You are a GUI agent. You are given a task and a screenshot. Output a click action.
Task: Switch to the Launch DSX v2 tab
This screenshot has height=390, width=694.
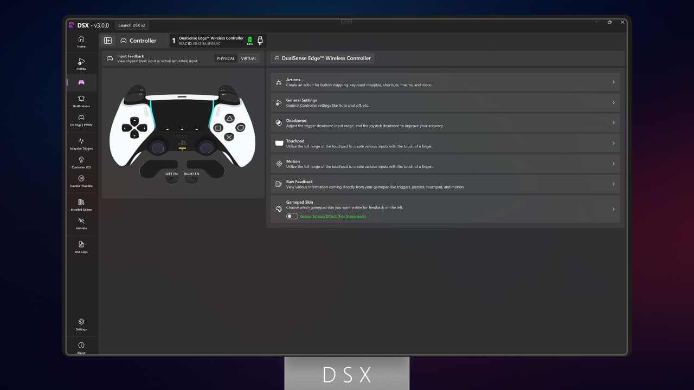[x=132, y=25]
